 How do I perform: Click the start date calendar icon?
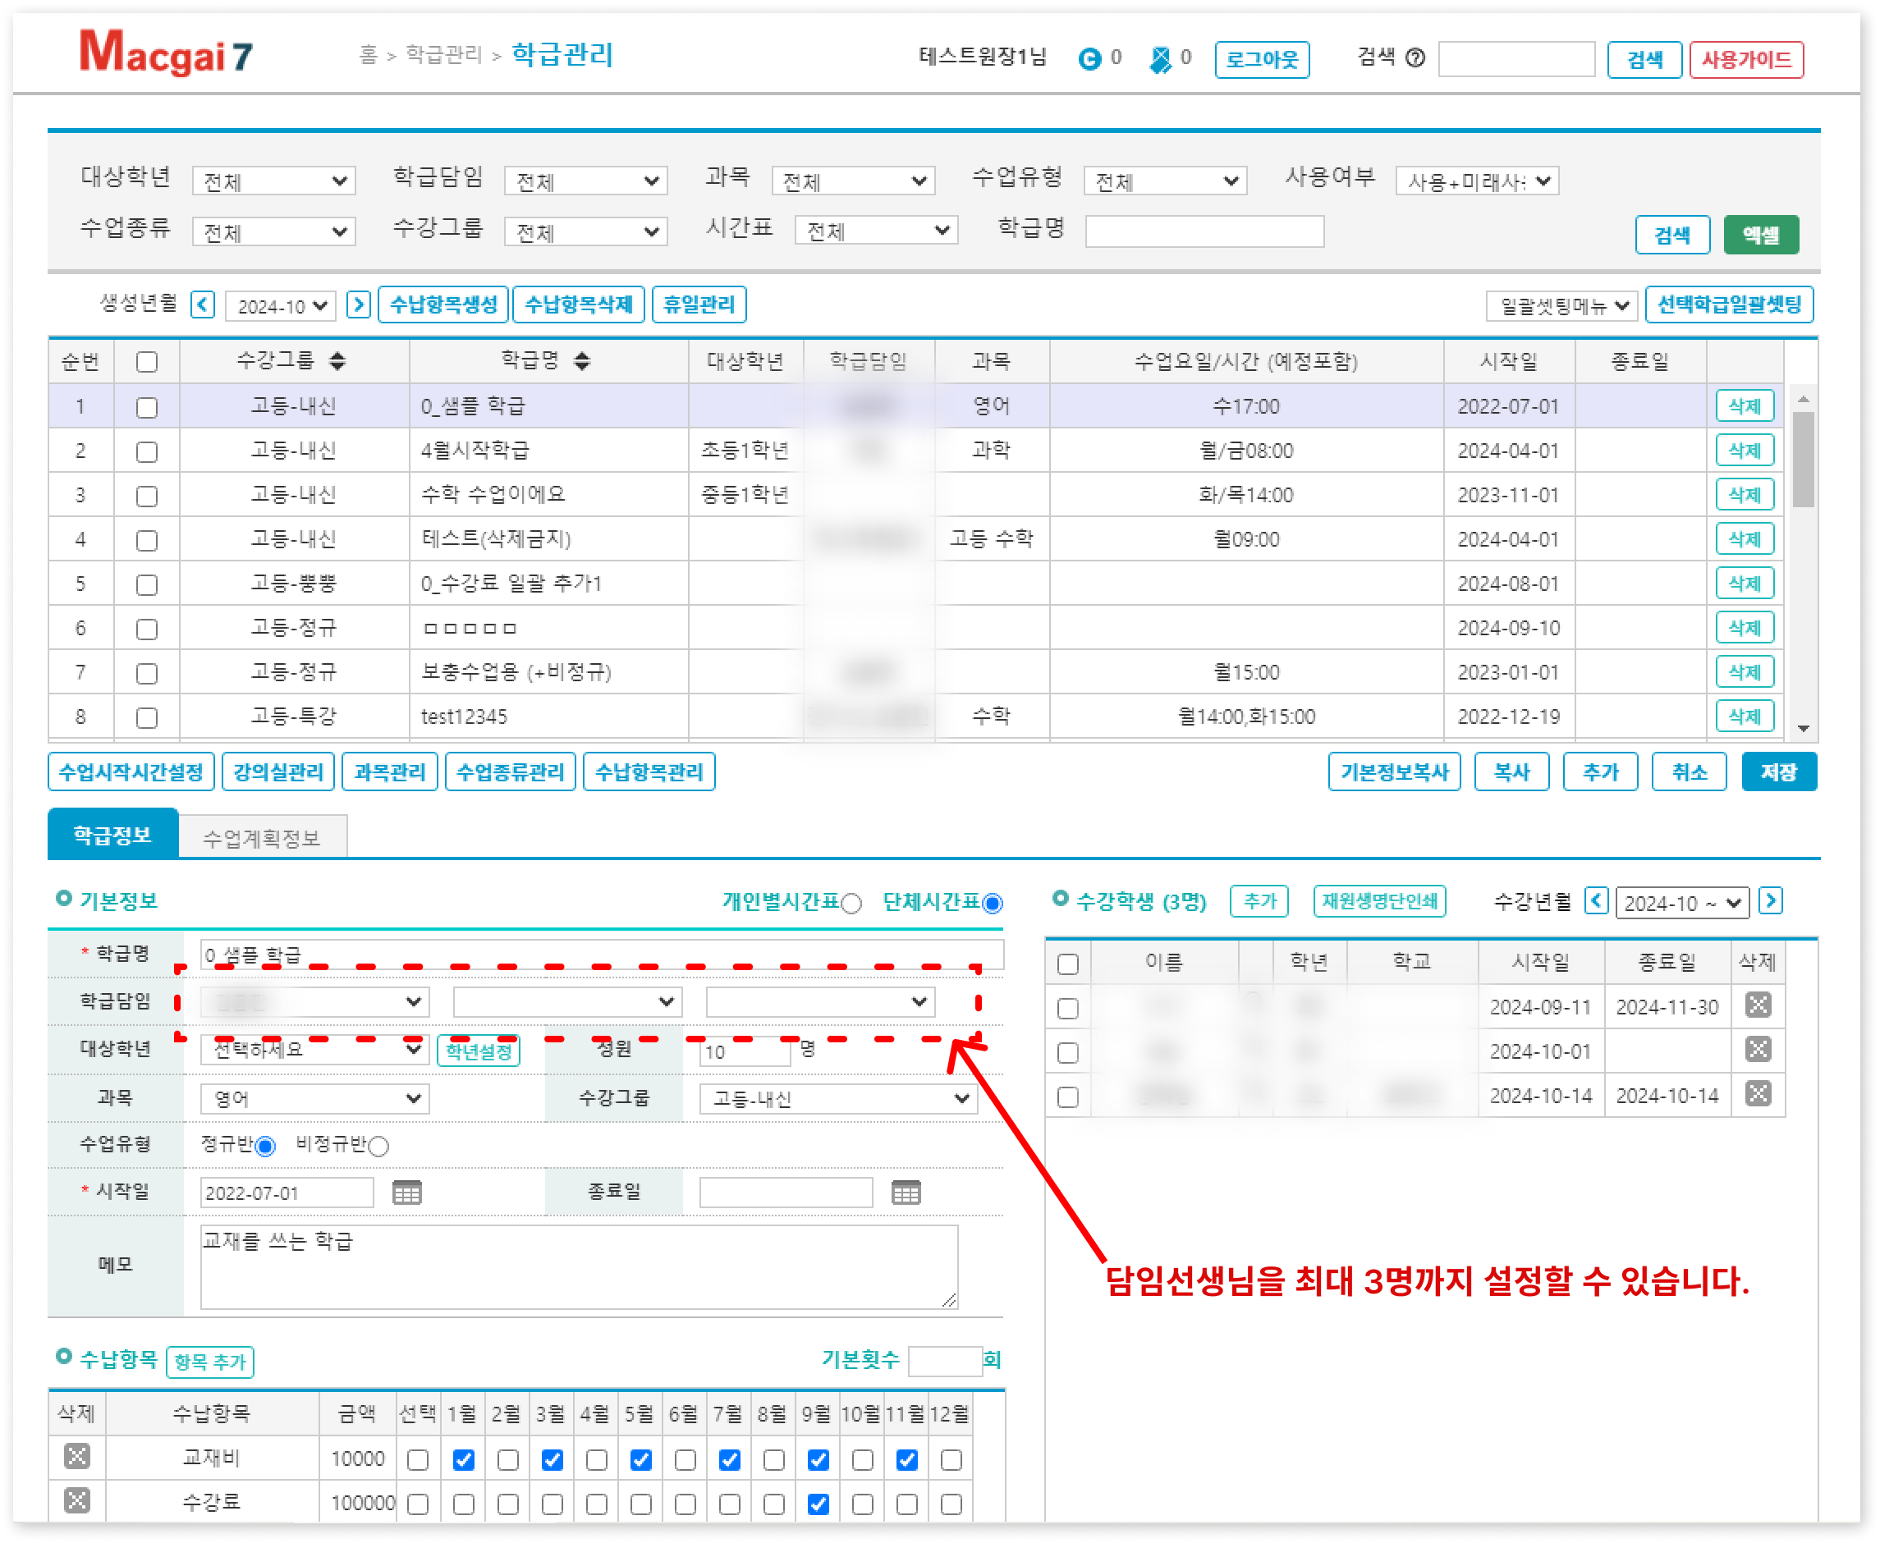[x=406, y=1192]
